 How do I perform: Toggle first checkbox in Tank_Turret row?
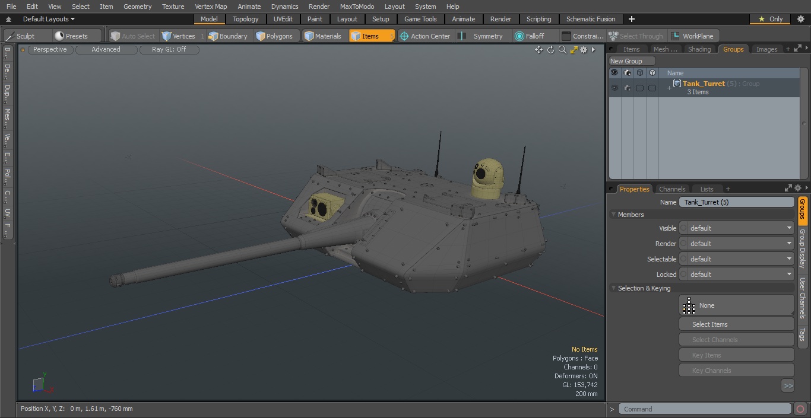click(x=639, y=88)
